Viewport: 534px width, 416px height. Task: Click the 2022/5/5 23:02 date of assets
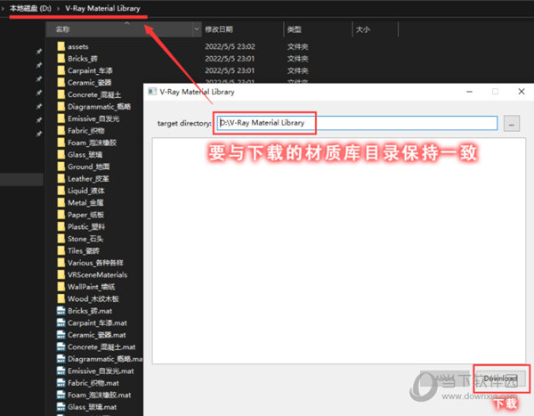tap(230, 46)
